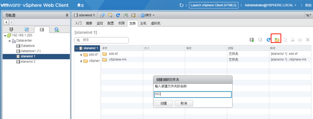Sort by 名称 column header
This screenshot has width=313, height=119.
tap(122, 48)
